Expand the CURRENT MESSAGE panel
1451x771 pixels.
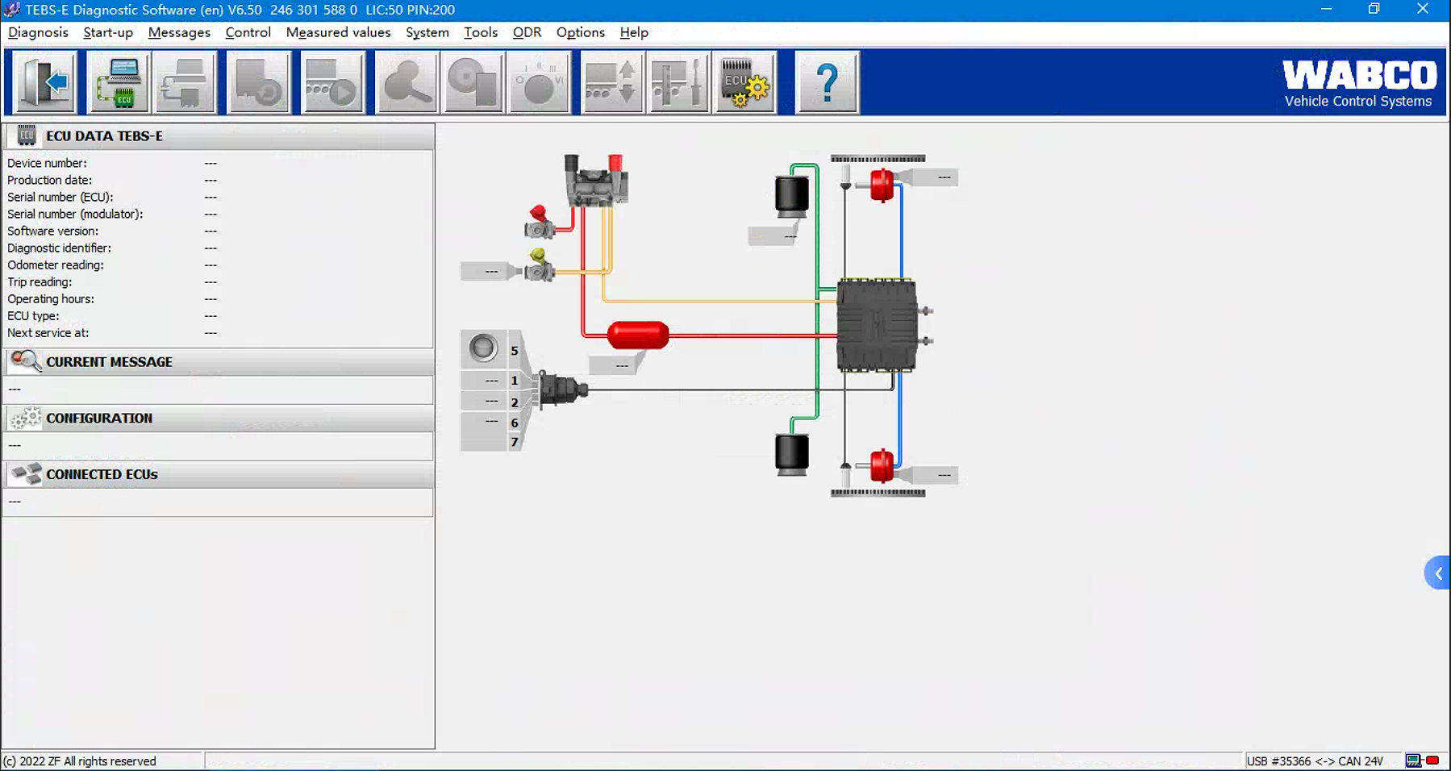[108, 361]
